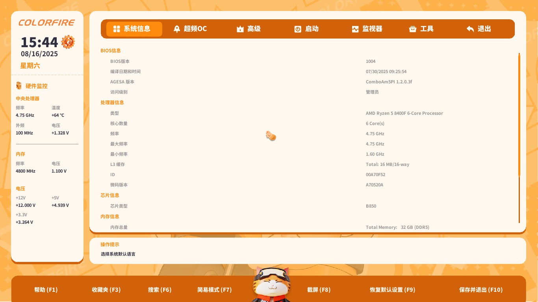538x302 pixels.
Task: Select the 内存信息 section header
Action: coord(110,217)
